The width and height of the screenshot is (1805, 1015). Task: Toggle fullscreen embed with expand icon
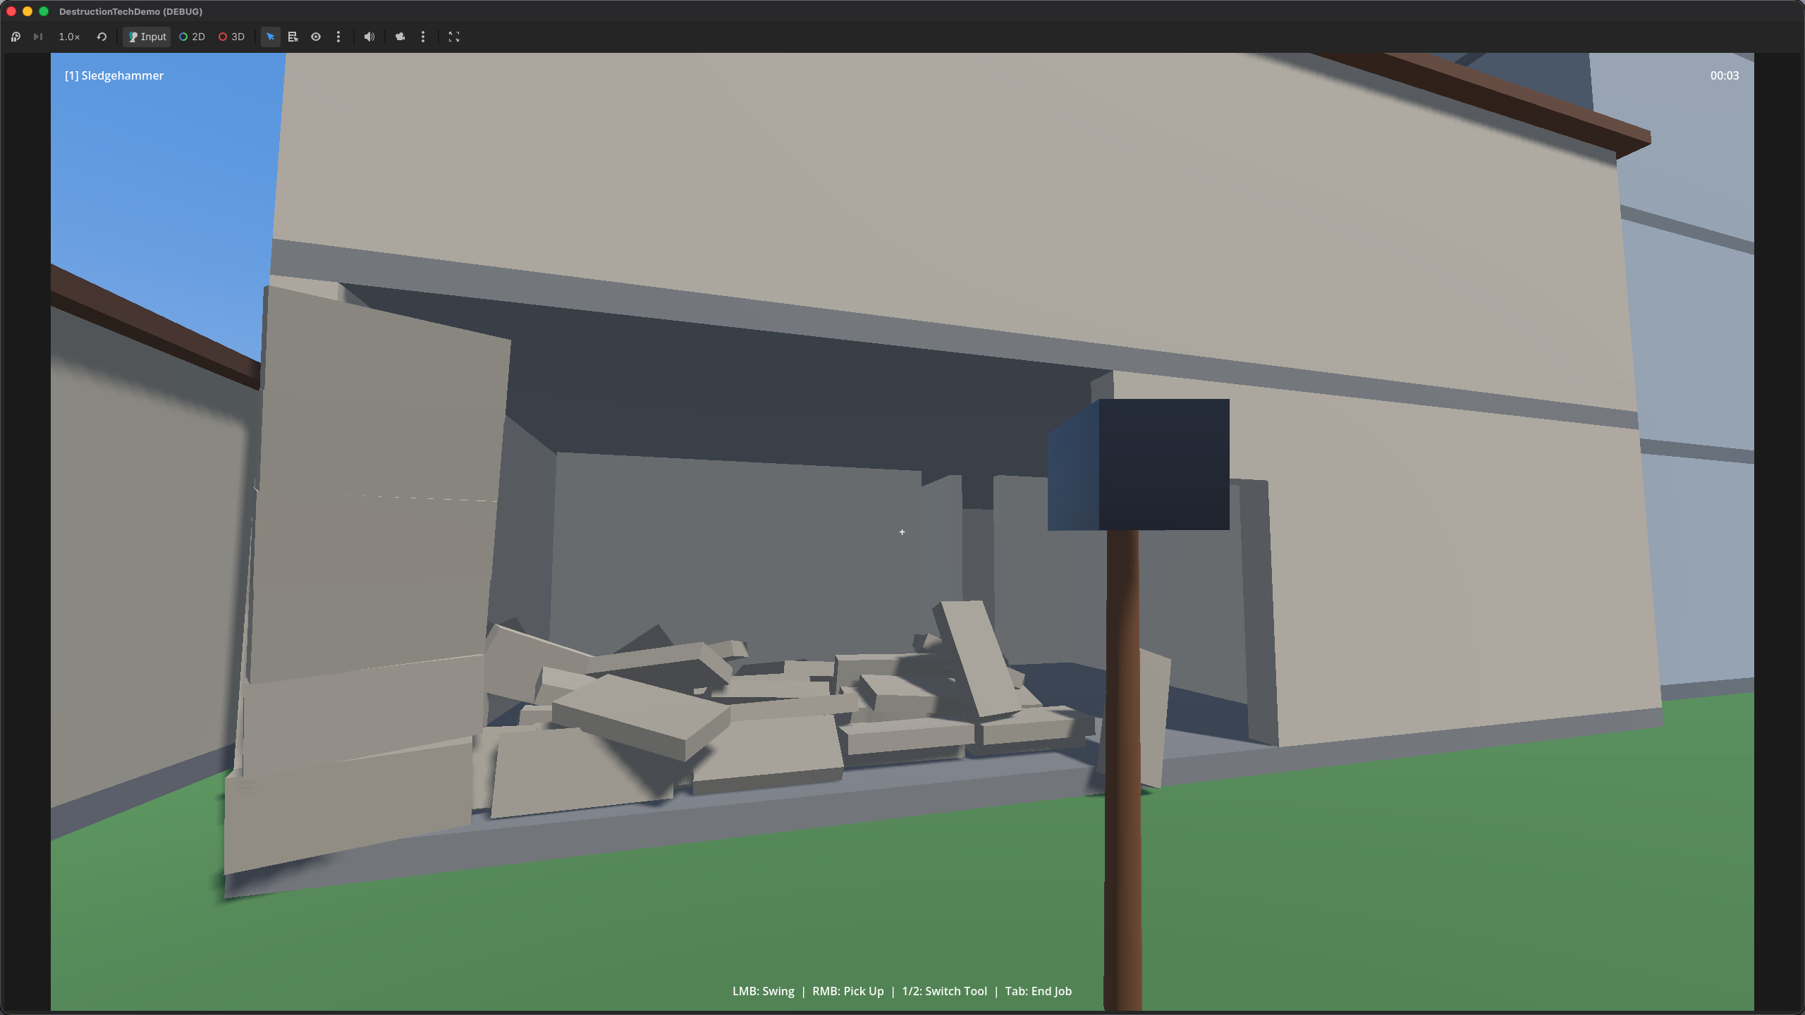pos(454,37)
